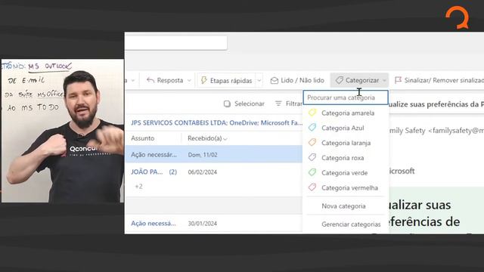The image size is (484, 272).
Task: Click the date 06/02/2024 cell
Action: point(203,172)
